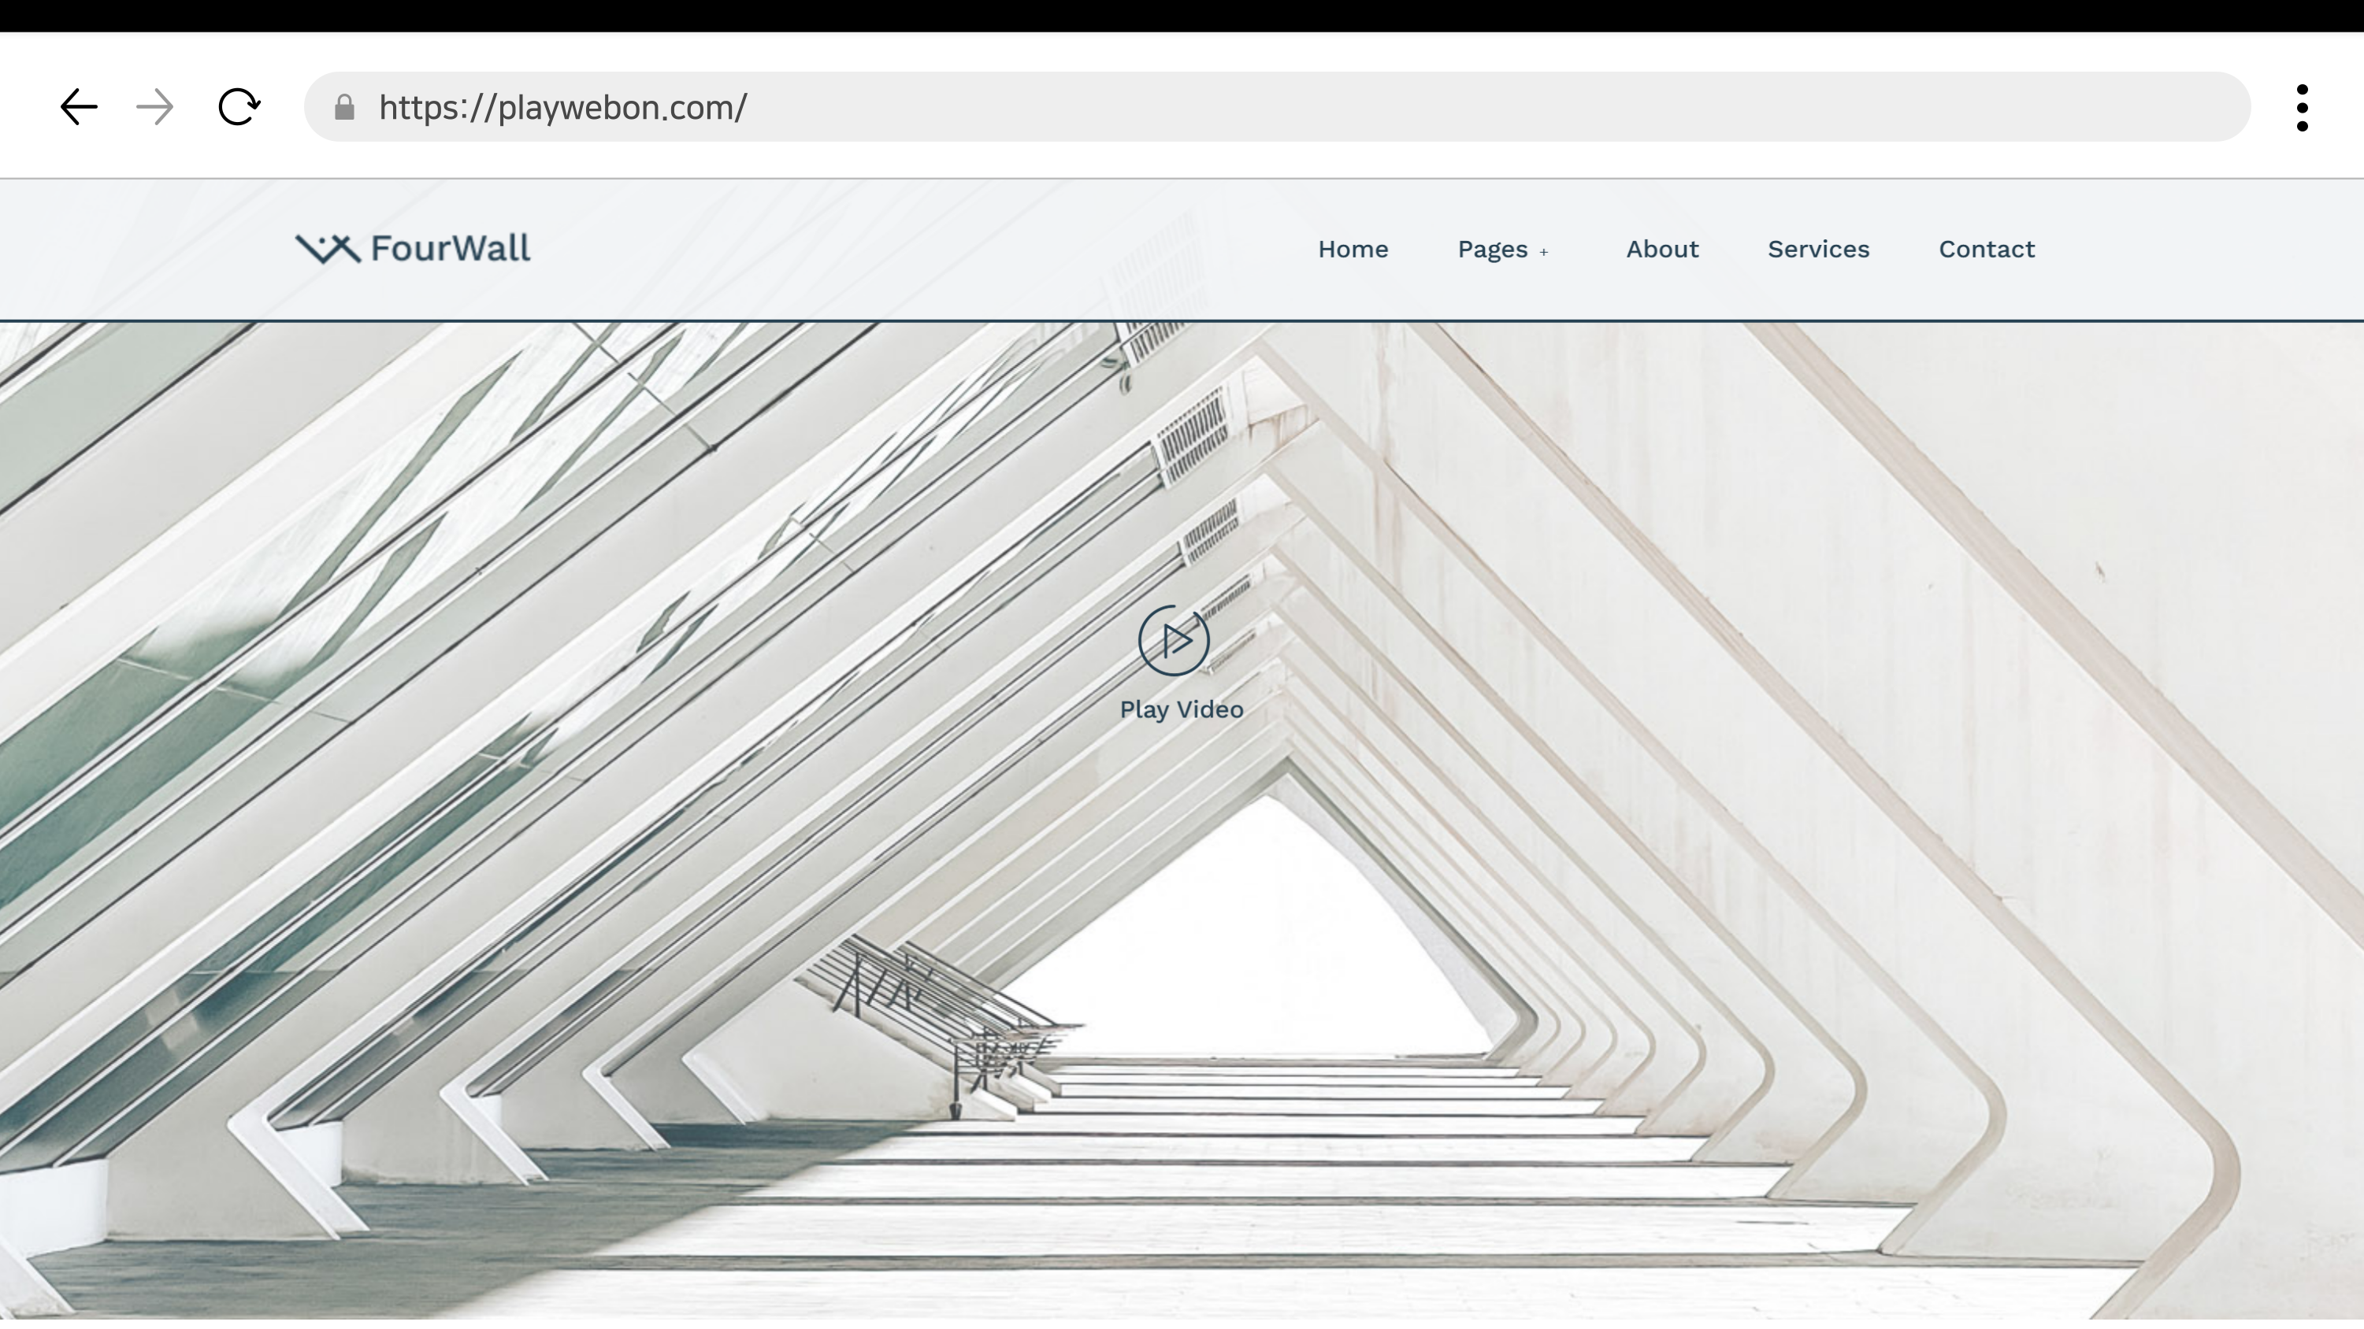Open the three-dot browser menu

coord(2302,108)
